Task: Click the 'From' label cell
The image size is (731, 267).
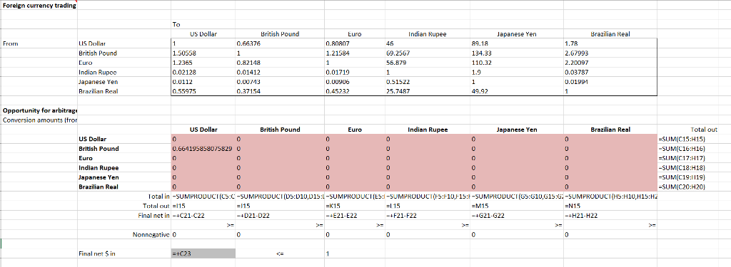Action: 39,43
